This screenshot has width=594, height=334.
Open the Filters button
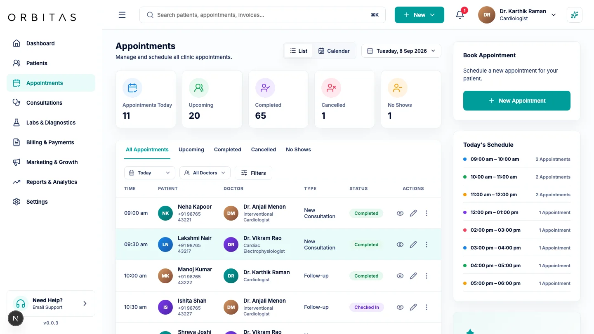pyautogui.click(x=253, y=173)
